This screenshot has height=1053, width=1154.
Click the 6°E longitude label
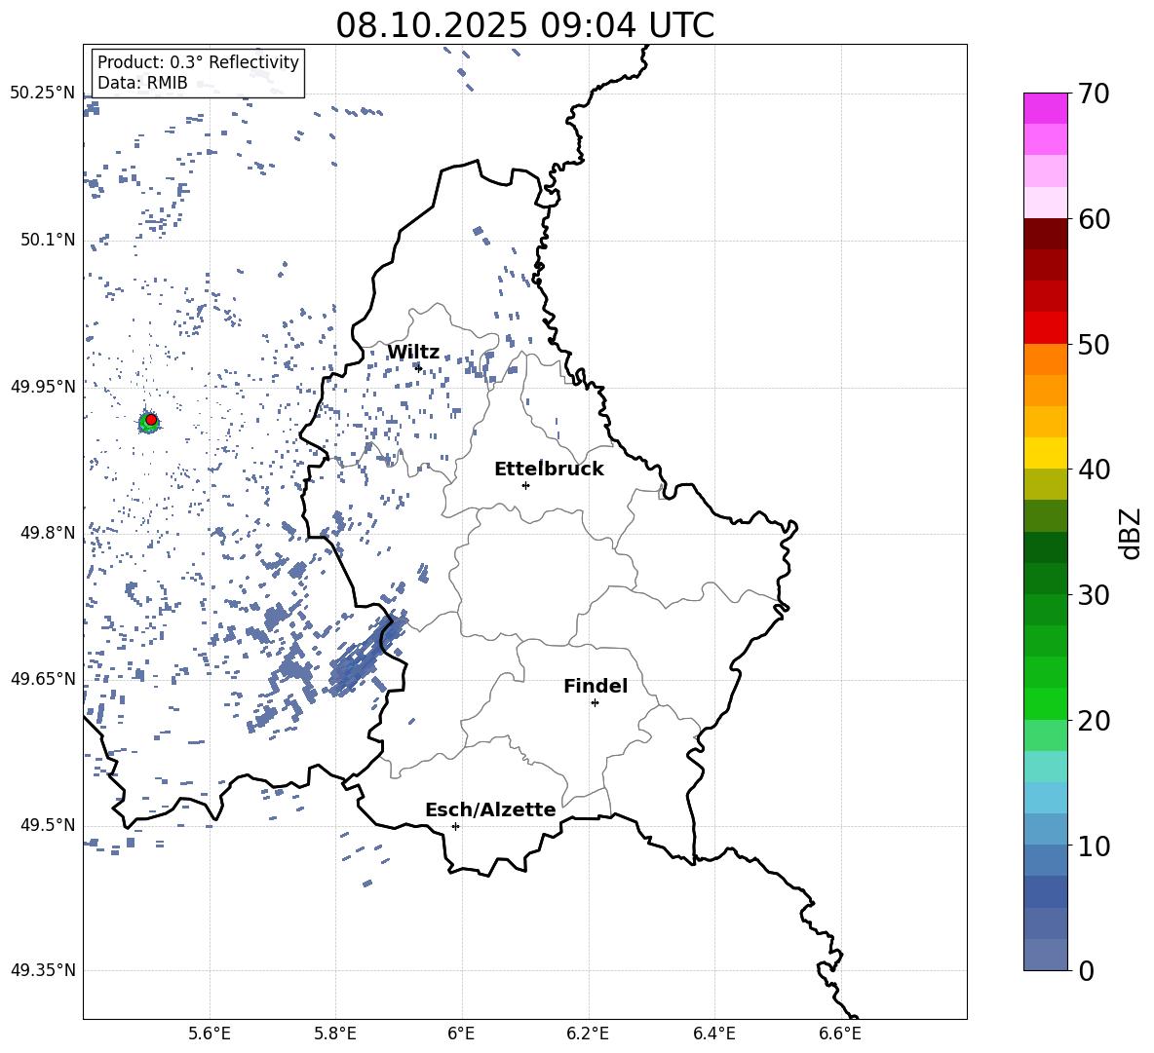pyautogui.click(x=461, y=1034)
